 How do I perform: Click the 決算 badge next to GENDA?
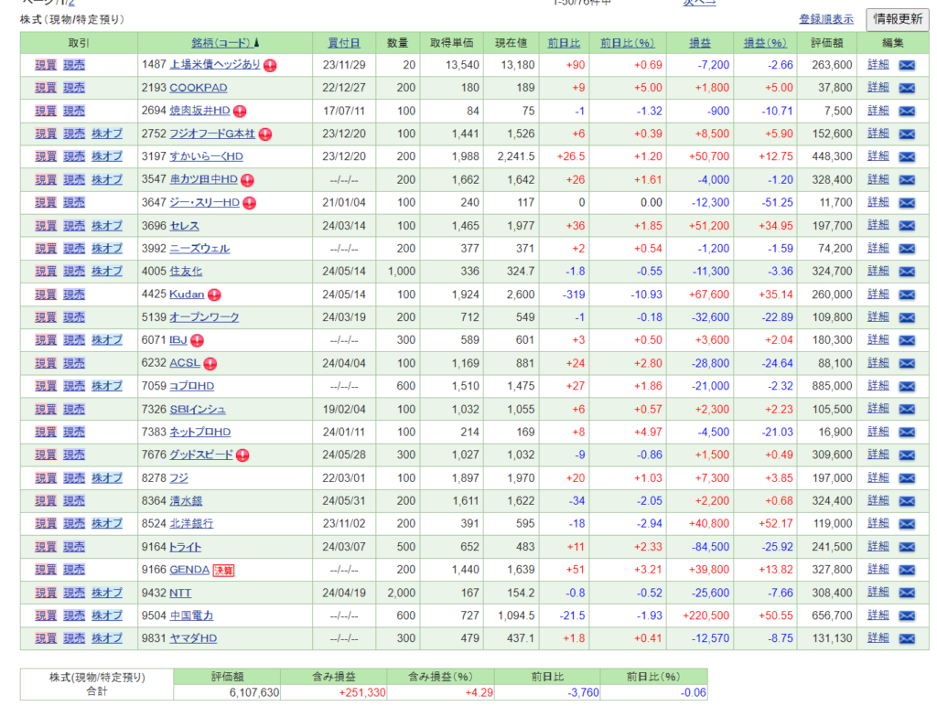[x=223, y=570]
